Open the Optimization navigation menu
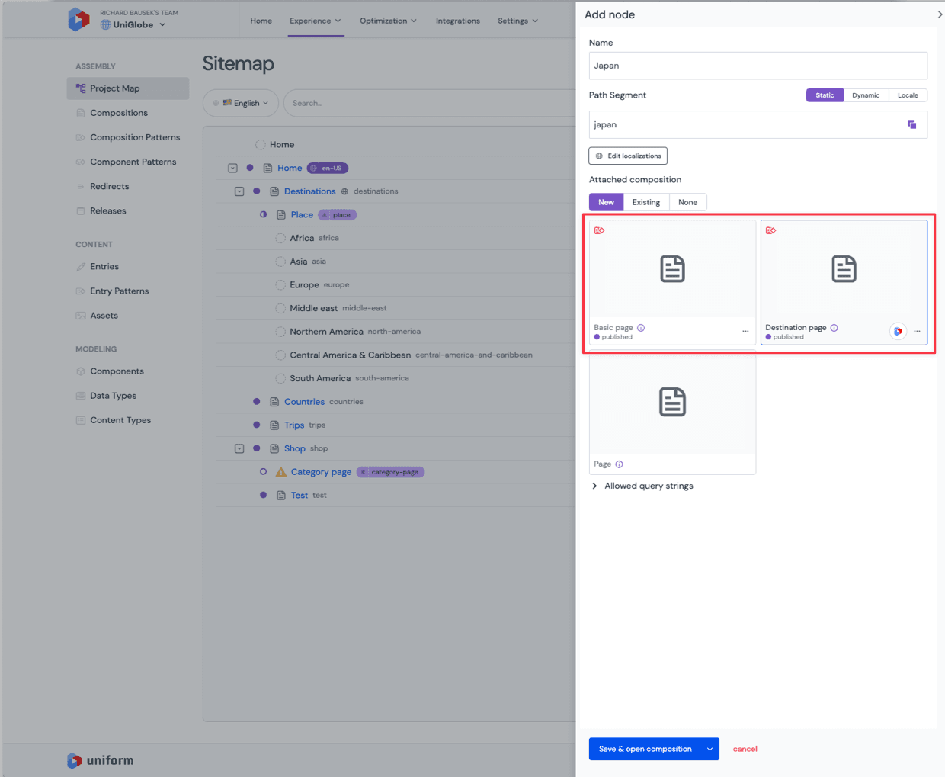Screen dimensions: 945x777 (388, 21)
